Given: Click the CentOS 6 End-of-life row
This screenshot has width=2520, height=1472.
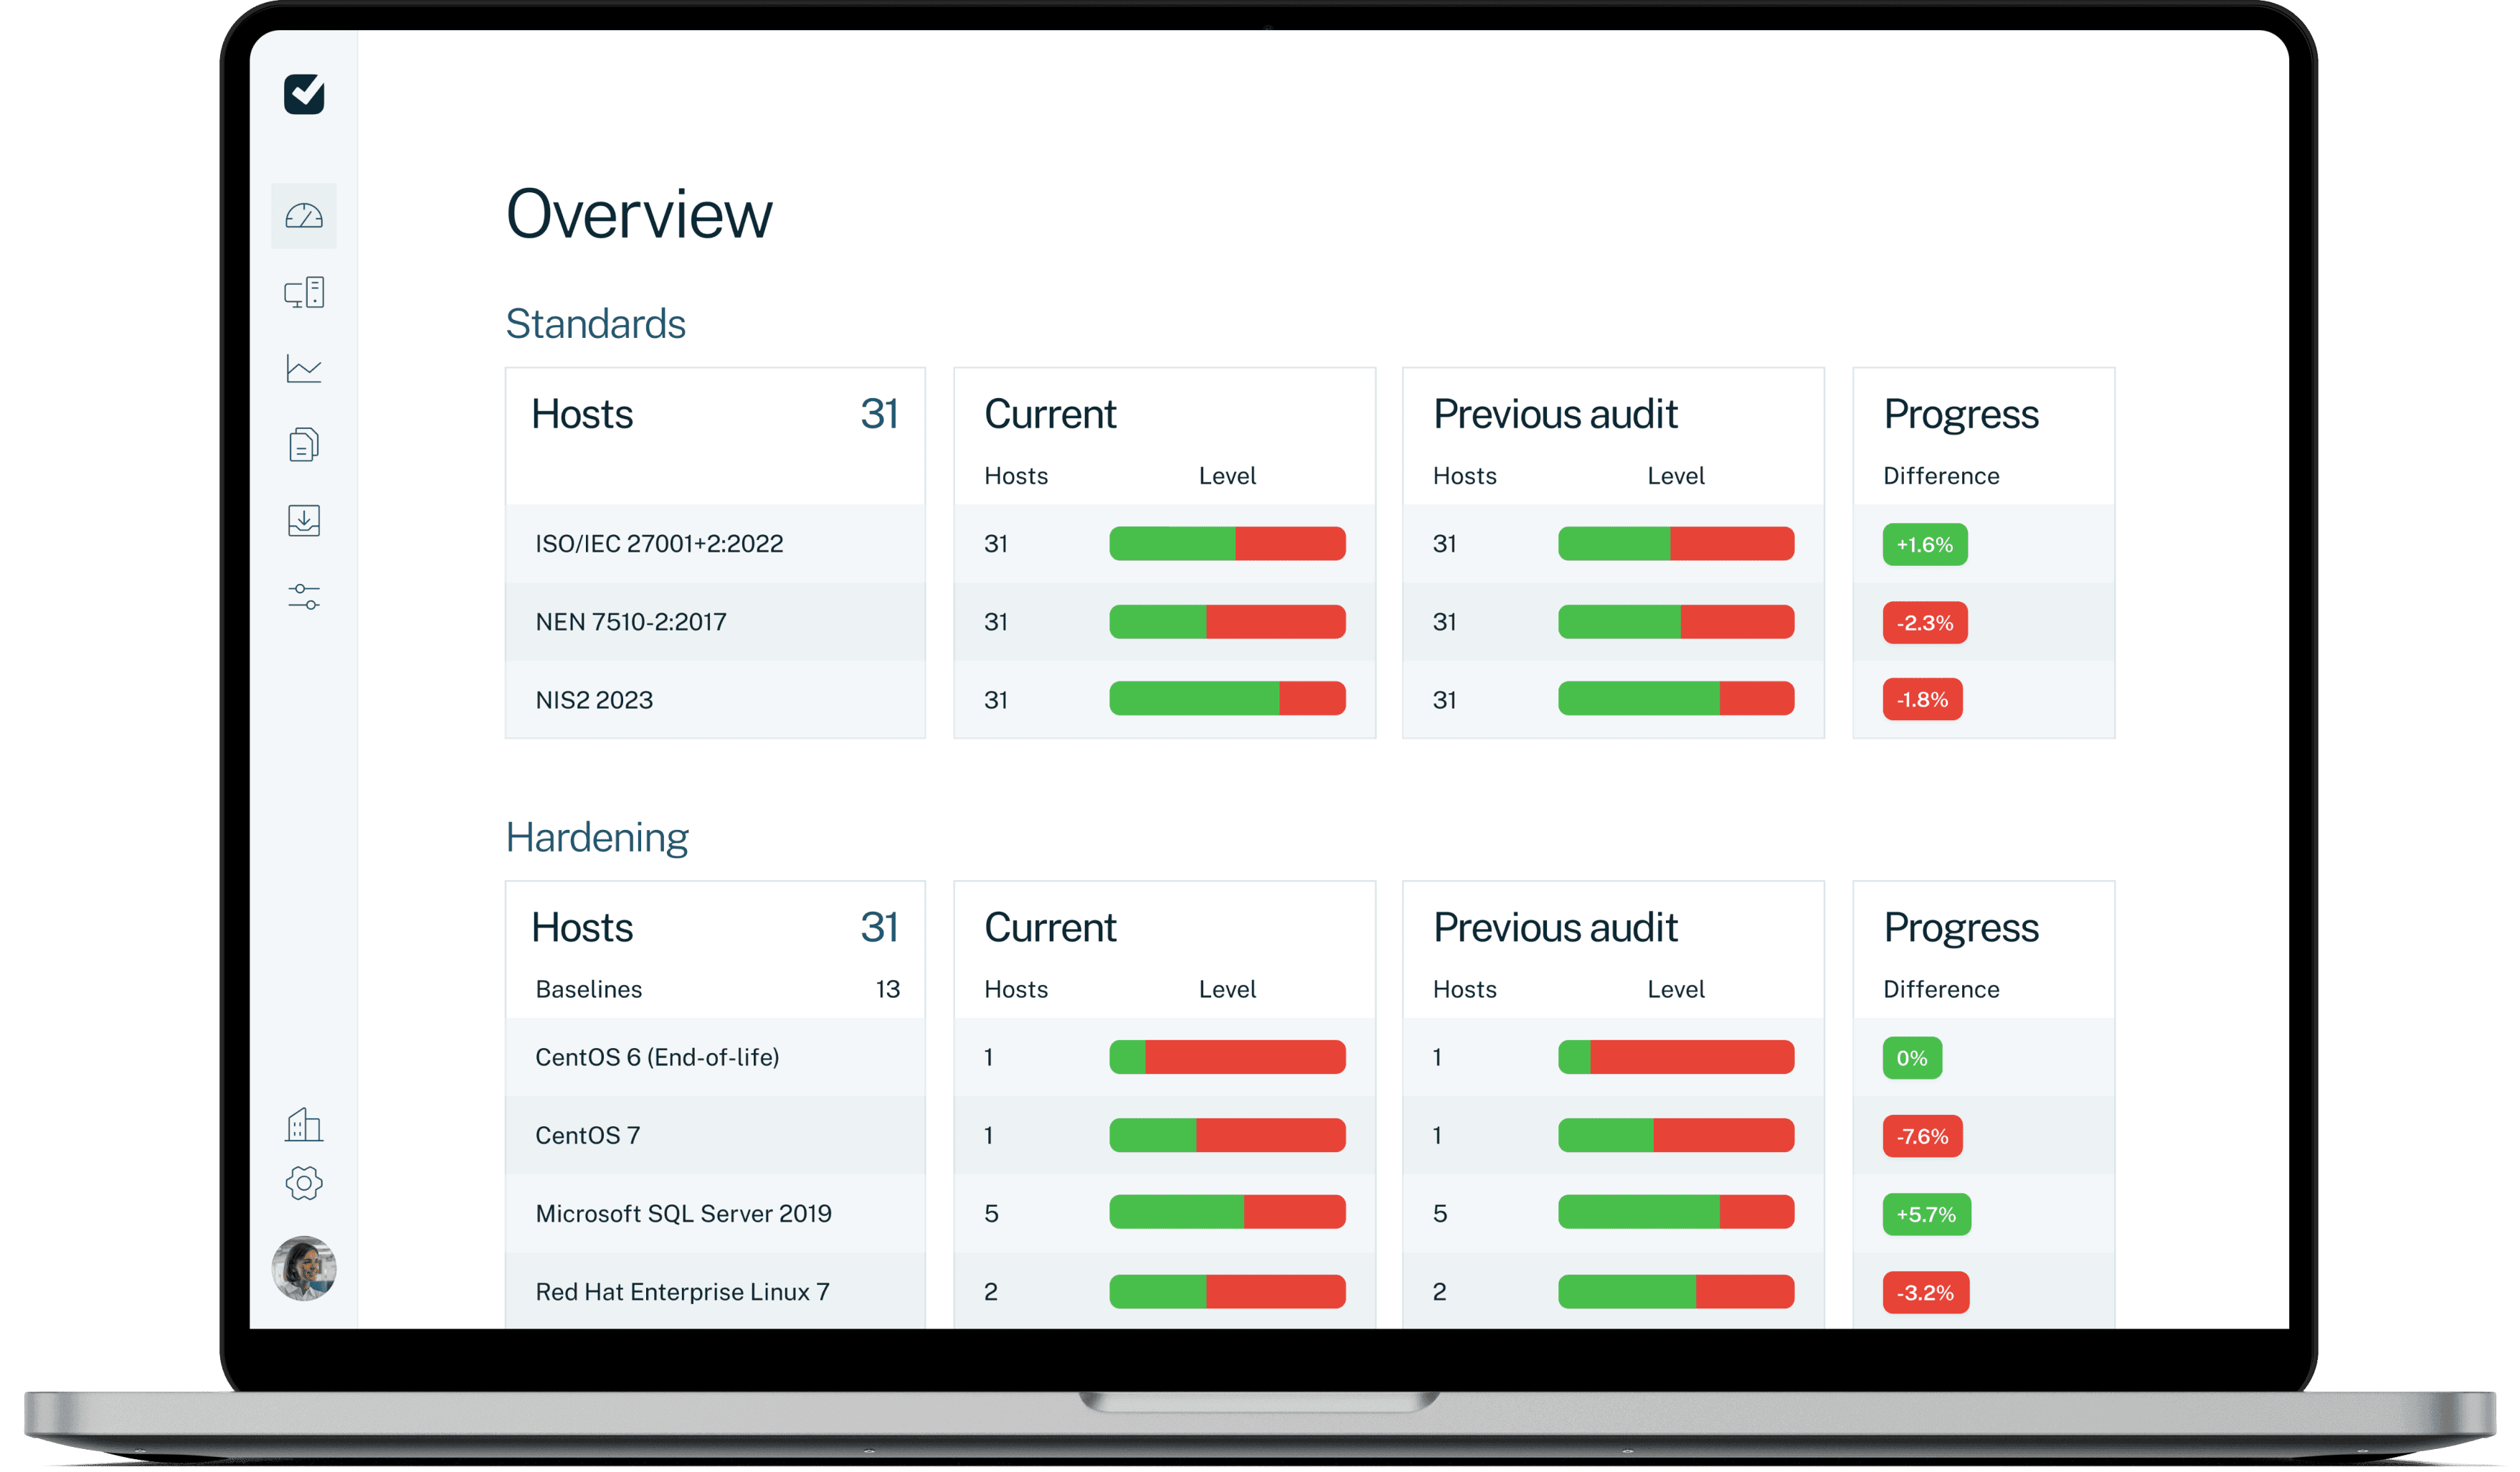Looking at the screenshot, I should (657, 1057).
